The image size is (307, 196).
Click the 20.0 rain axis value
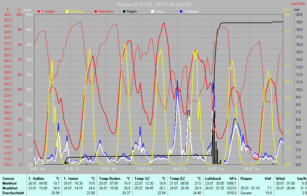click(x=299, y=15)
